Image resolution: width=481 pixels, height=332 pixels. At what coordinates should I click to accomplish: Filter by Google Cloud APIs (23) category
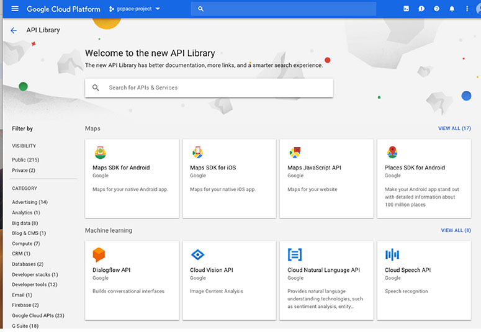pos(38,315)
